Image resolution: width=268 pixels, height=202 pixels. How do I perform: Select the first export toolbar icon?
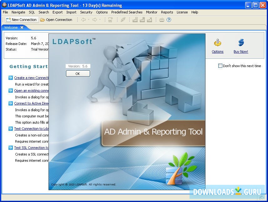(x=135, y=20)
